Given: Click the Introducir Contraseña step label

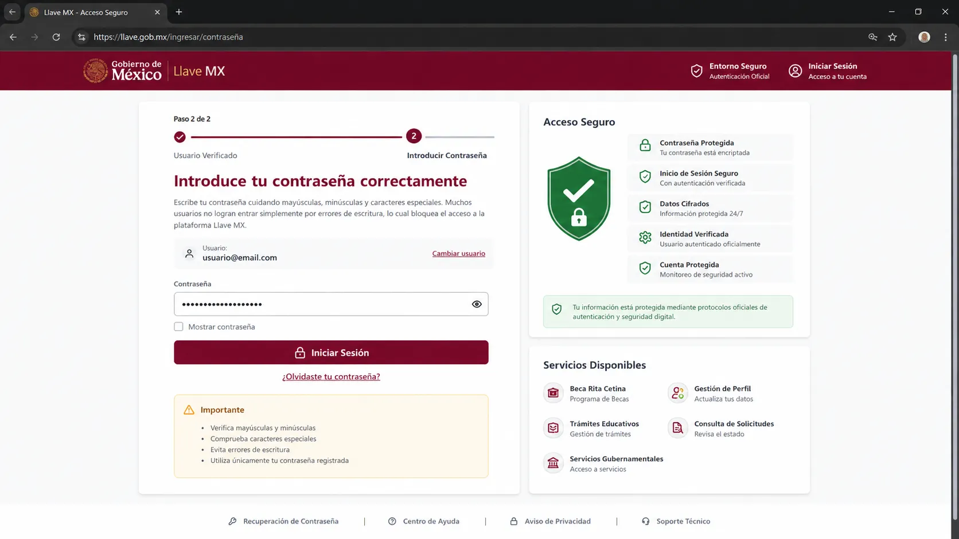Looking at the screenshot, I should 447,155.
